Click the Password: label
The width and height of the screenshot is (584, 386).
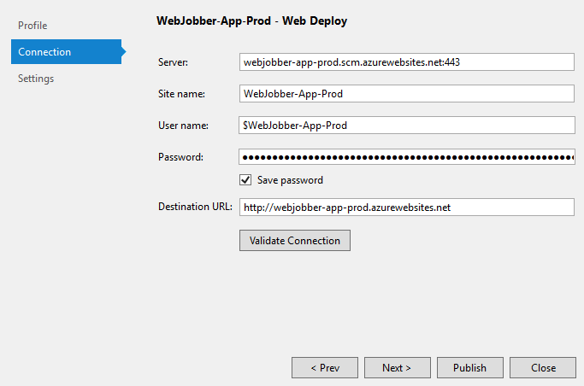click(x=181, y=157)
